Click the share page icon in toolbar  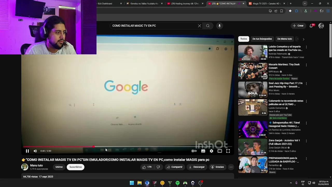tap(276, 11)
